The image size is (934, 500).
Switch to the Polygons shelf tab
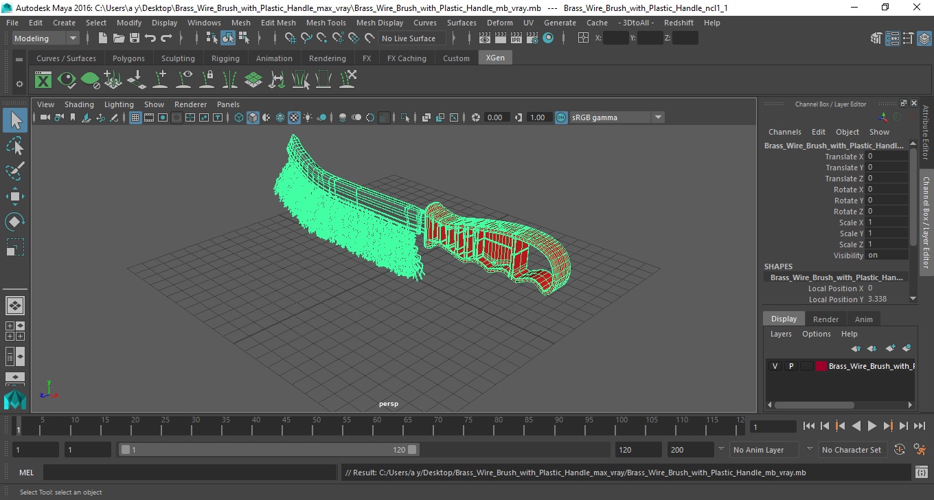tap(128, 58)
